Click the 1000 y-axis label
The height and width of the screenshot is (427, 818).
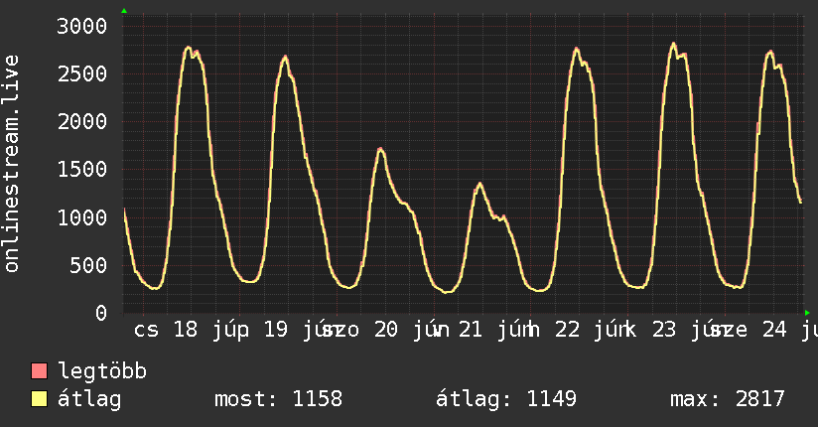pos(81,217)
